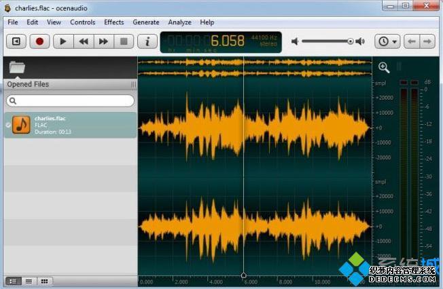Image resolution: width=443 pixels, height=289 pixels.
Task: Switch to detailed list view mode
Action: 14,281
